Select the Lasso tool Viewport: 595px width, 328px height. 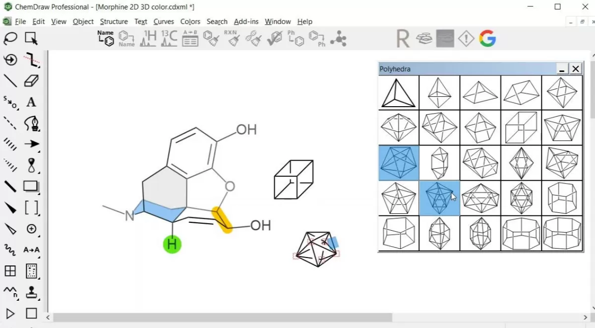10,38
